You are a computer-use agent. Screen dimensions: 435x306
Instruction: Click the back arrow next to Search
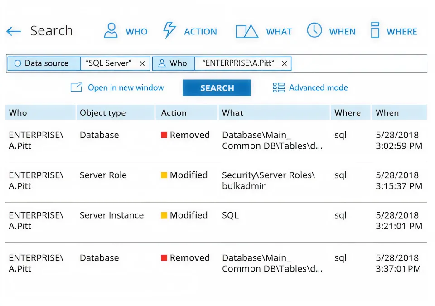(14, 31)
